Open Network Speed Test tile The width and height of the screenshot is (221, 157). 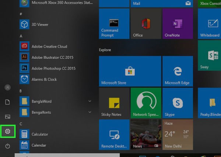pos(146,103)
